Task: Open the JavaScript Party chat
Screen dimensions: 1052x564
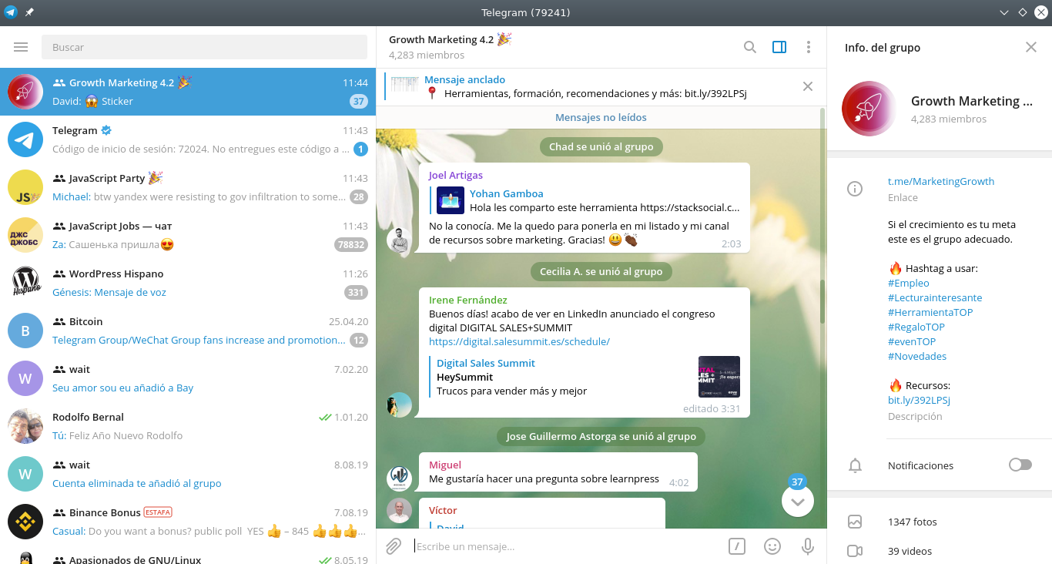Action: 188,187
